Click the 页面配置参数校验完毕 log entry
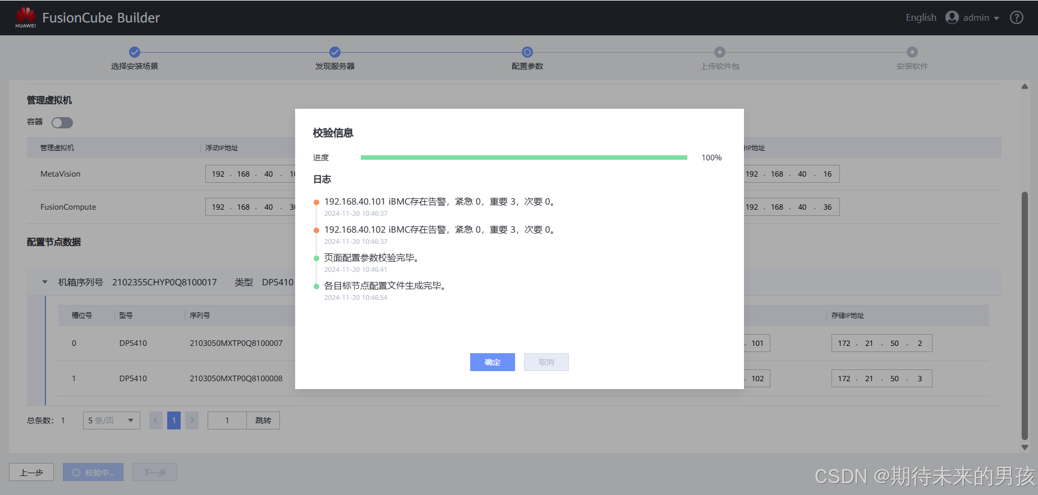1038x495 pixels. 372,258
